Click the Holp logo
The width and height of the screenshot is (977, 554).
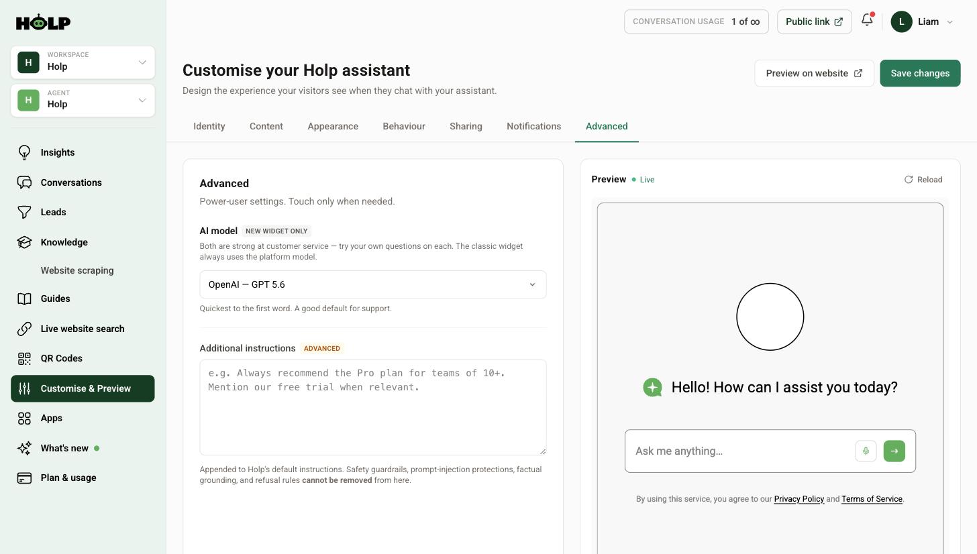coord(43,22)
